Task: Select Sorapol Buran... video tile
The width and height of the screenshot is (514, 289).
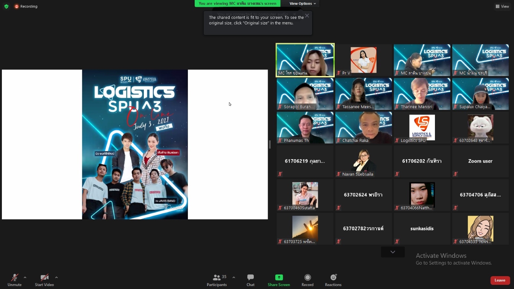Action: 305,94
